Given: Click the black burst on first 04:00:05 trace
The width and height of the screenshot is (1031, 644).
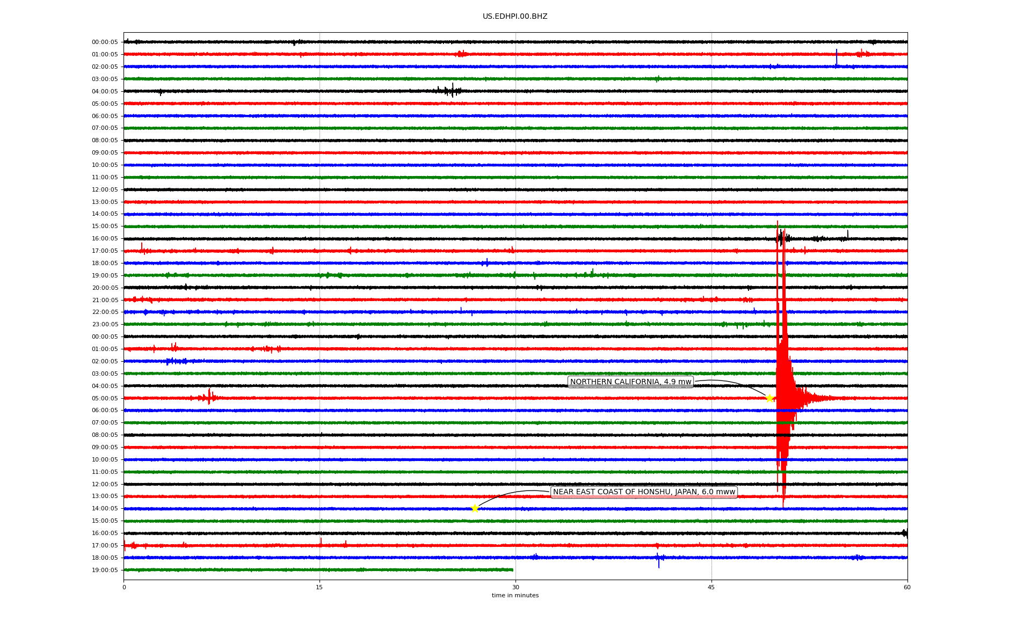Looking at the screenshot, I should pos(450,91).
